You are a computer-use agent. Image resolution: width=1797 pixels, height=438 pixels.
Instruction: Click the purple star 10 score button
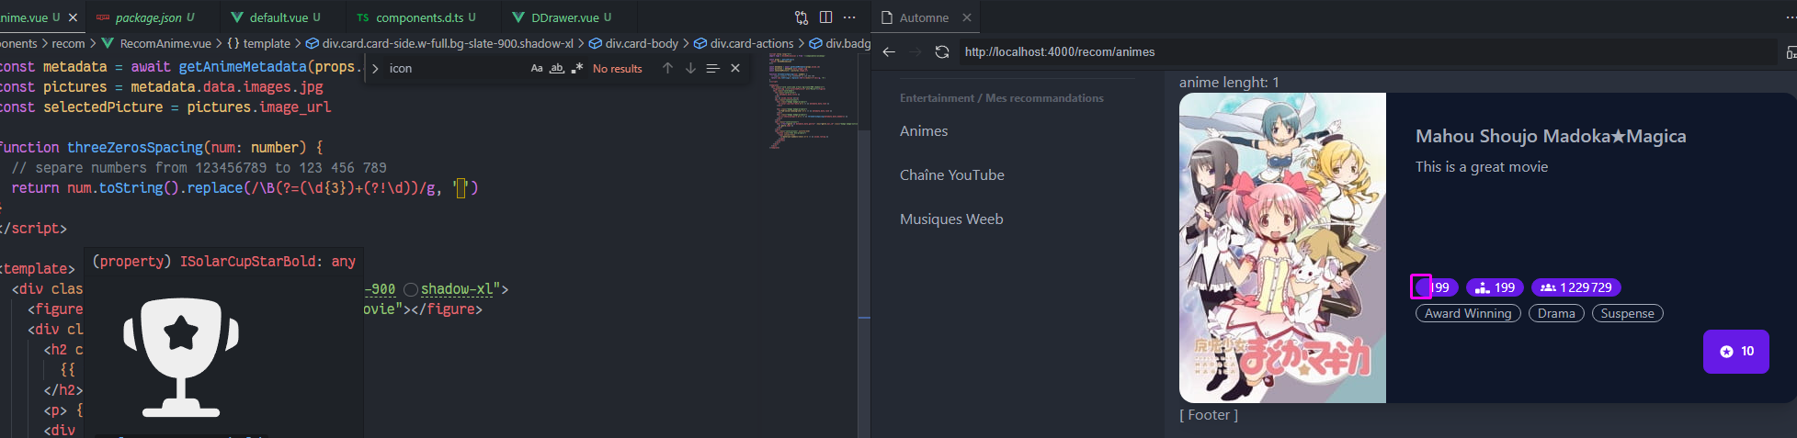click(x=1735, y=351)
